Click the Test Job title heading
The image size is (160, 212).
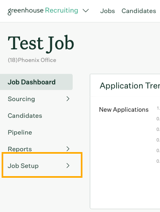pyautogui.click(x=41, y=44)
